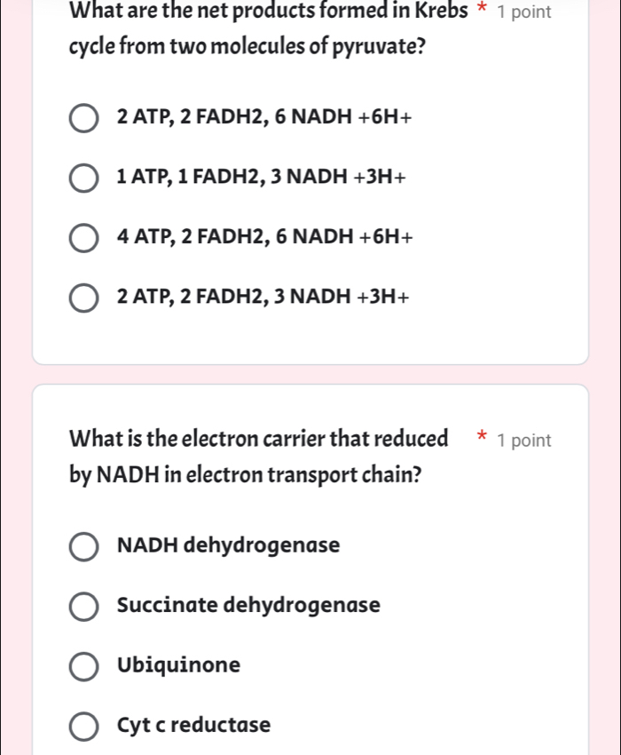621x755 pixels.
Task: Select the Succinate dehydrogenase answer
Action: pyautogui.click(x=84, y=606)
